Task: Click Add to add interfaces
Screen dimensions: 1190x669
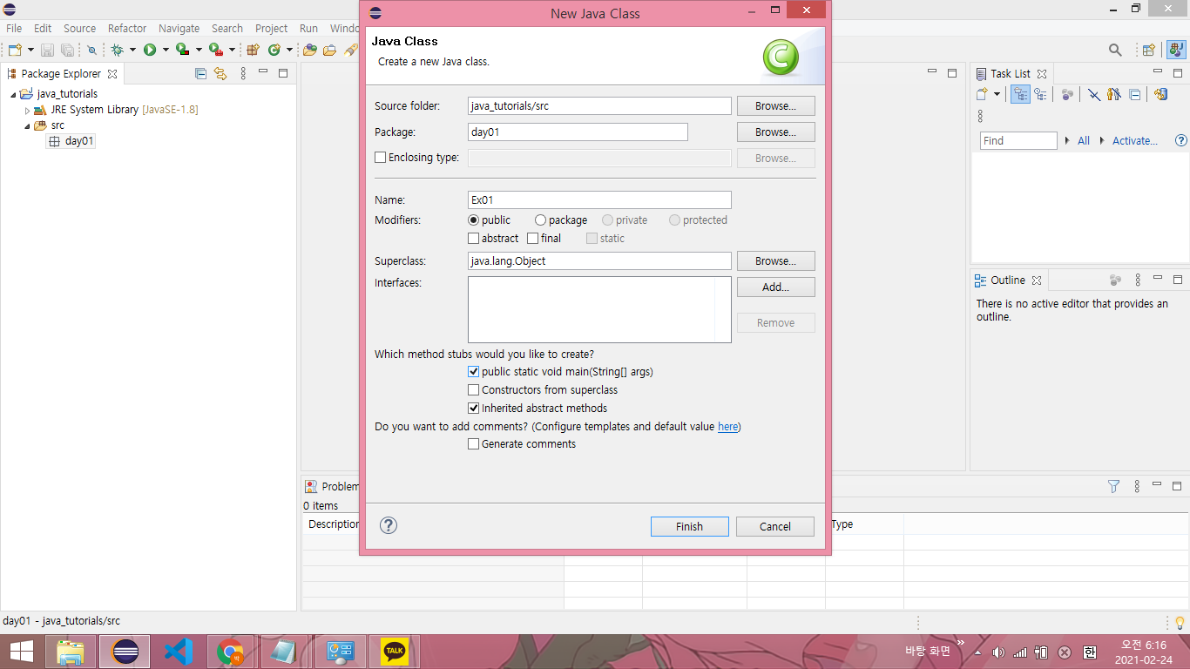Action: 775,287
